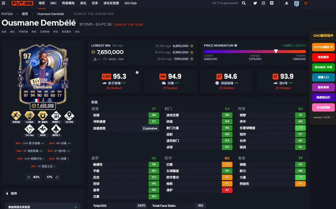Click the England crest icon
This screenshot has width=336, height=209.
(296, 3)
